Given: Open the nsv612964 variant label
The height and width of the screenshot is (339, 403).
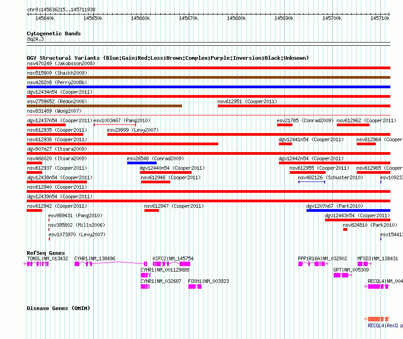Looking at the screenshot, I should (x=379, y=139).
